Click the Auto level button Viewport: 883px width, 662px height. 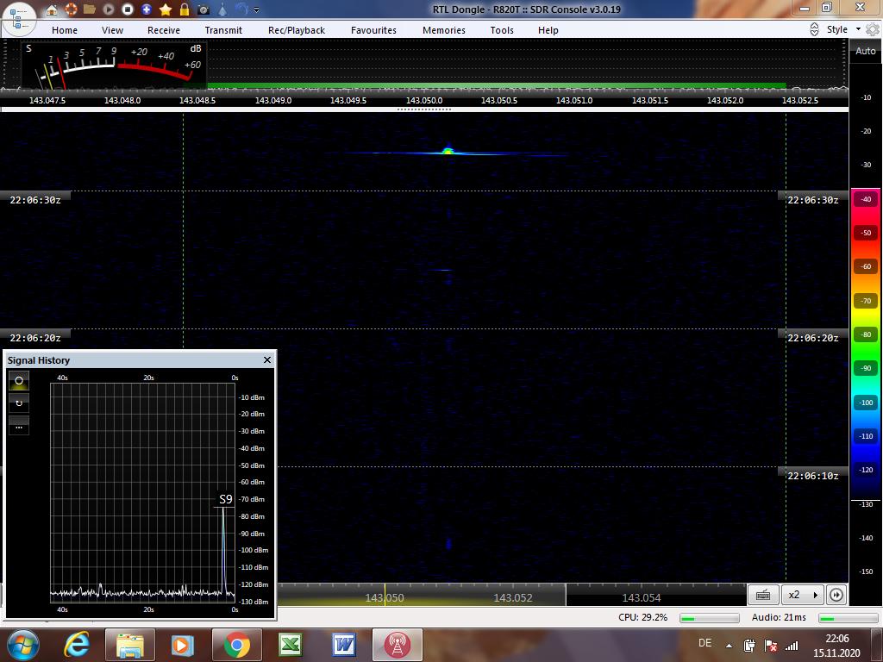click(x=866, y=51)
